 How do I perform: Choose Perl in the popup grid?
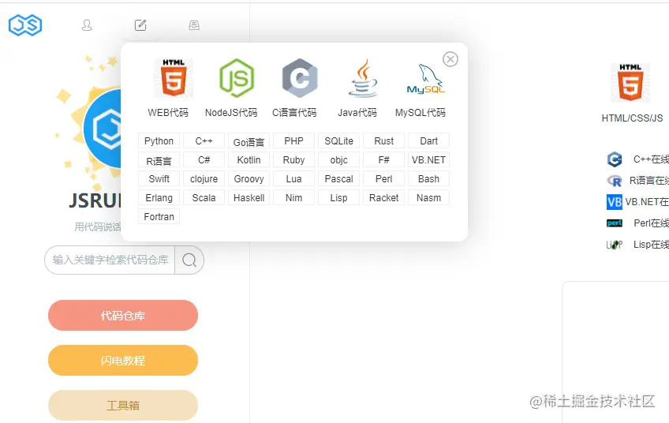384,179
